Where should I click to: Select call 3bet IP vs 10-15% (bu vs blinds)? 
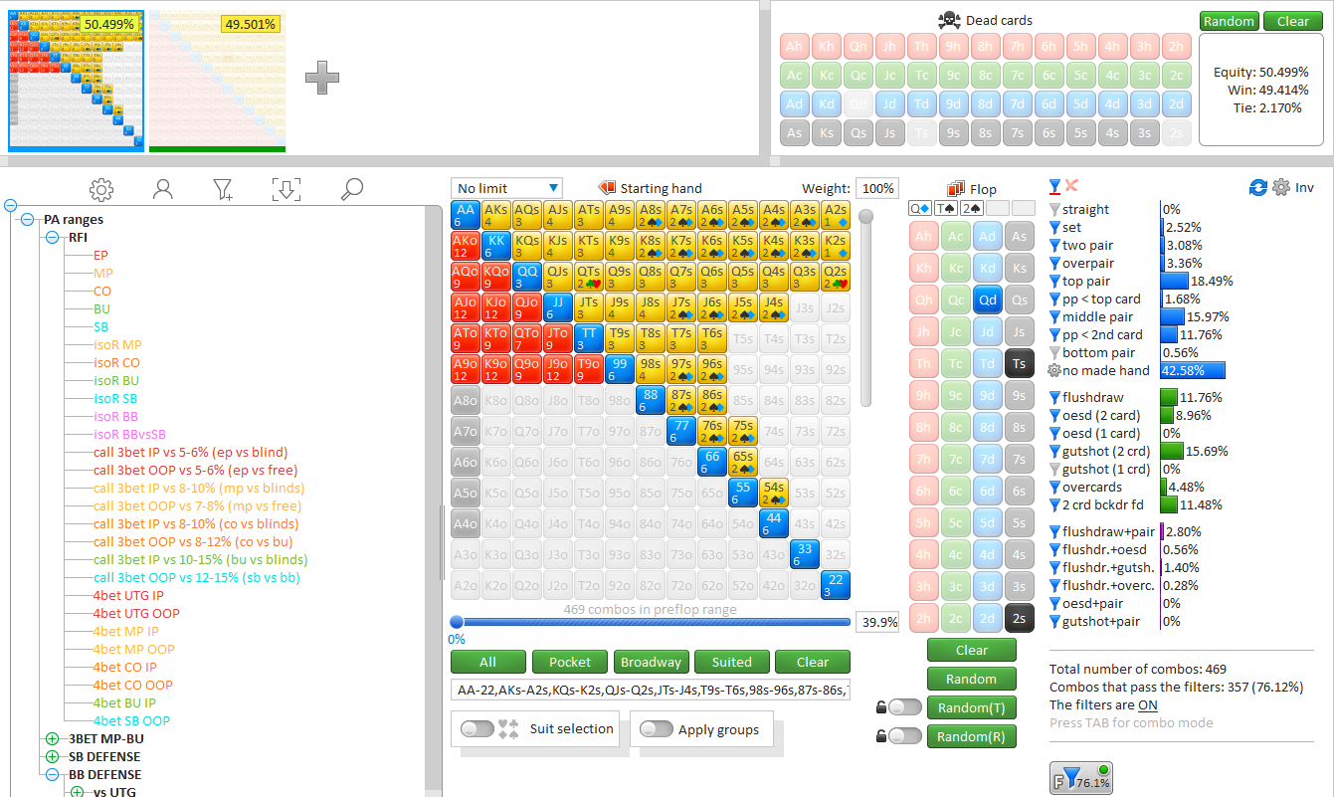200,560
